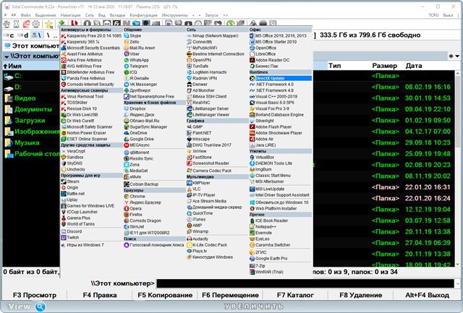The height and width of the screenshot is (313, 463).
Task: Choose the WhatsApp icon in the list
Action: [127, 60]
